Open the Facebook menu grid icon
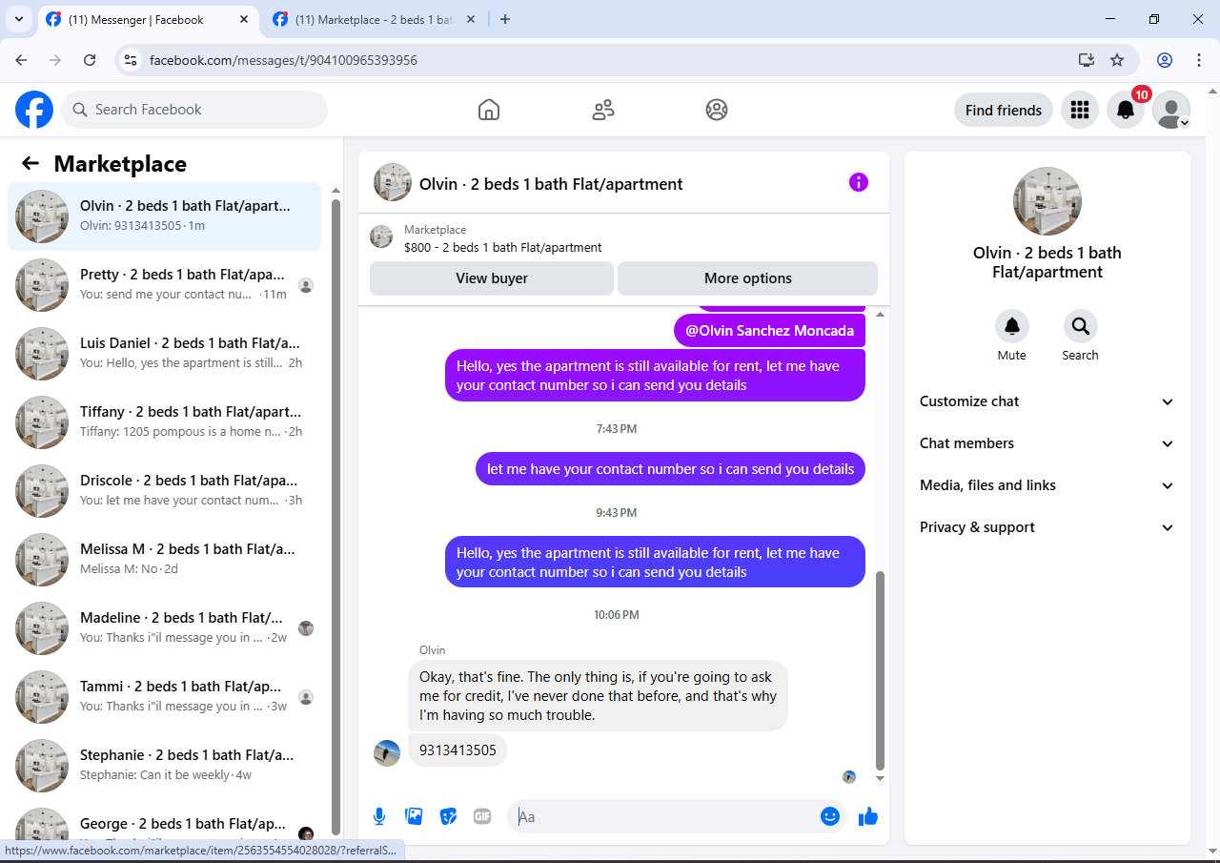Image resolution: width=1220 pixels, height=863 pixels. point(1080,110)
